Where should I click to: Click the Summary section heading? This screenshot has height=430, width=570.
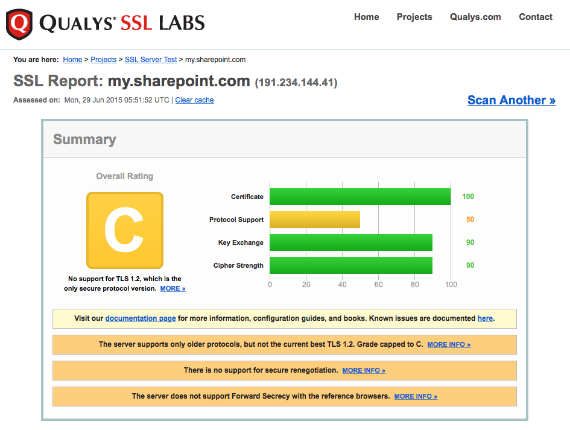84,139
